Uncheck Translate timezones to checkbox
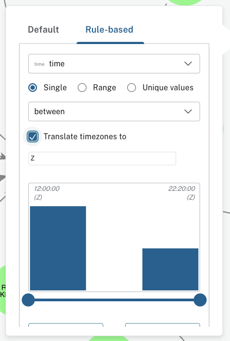 (33, 137)
